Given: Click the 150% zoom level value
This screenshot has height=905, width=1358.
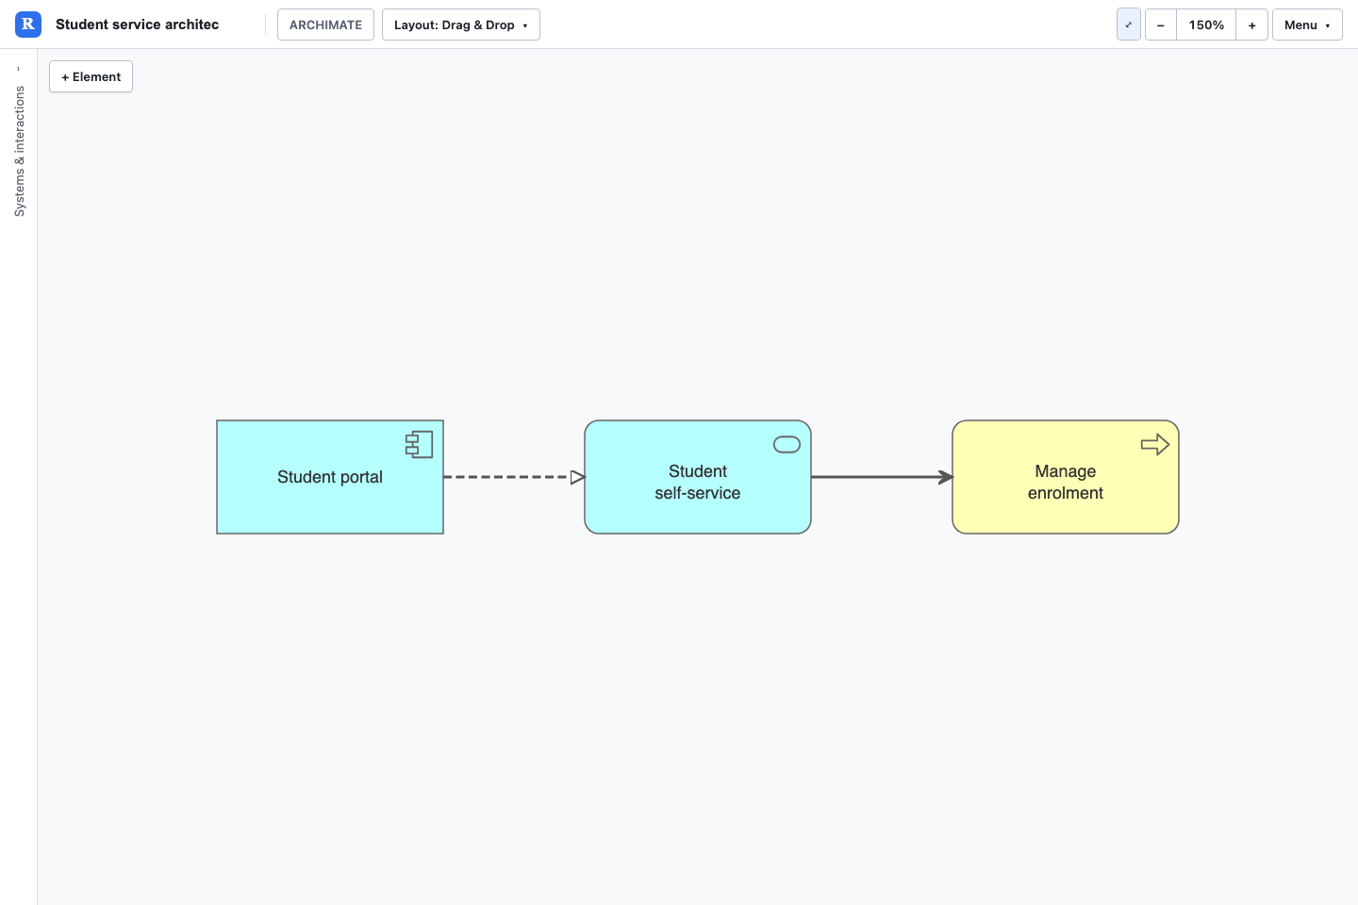Looking at the screenshot, I should point(1206,25).
